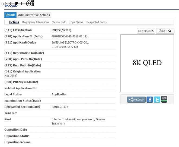Click the green band share icon
The width and height of the screenshot is (179, 147).
(x=164, y=99)
